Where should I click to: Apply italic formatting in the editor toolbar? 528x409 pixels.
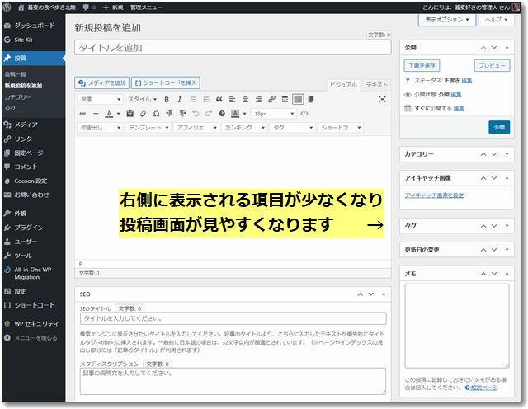[x=180, y=100]
